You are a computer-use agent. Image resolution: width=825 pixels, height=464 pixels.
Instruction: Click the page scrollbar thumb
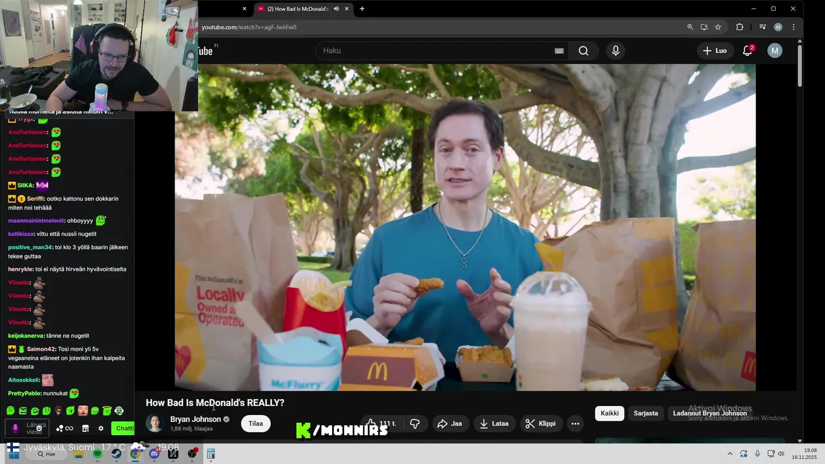800,64
